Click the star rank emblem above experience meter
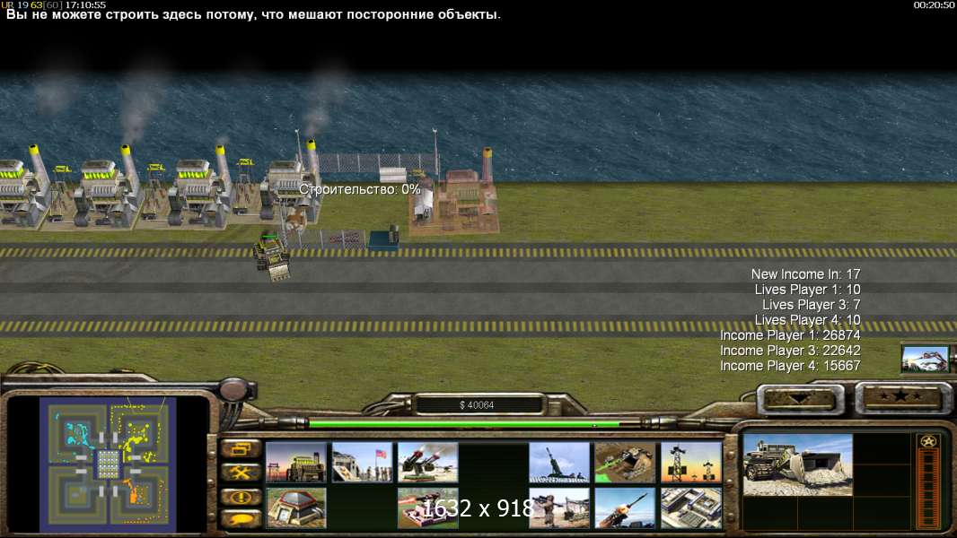The height and width of the screenshot is (538, 957). point(927,441)
